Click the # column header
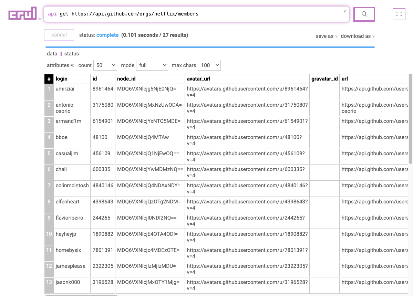 (49, 79)
